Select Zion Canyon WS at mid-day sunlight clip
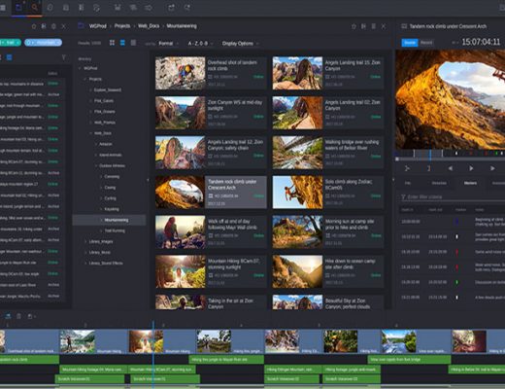The height and width of the screenshot is (389, 505). pos(211,113)
